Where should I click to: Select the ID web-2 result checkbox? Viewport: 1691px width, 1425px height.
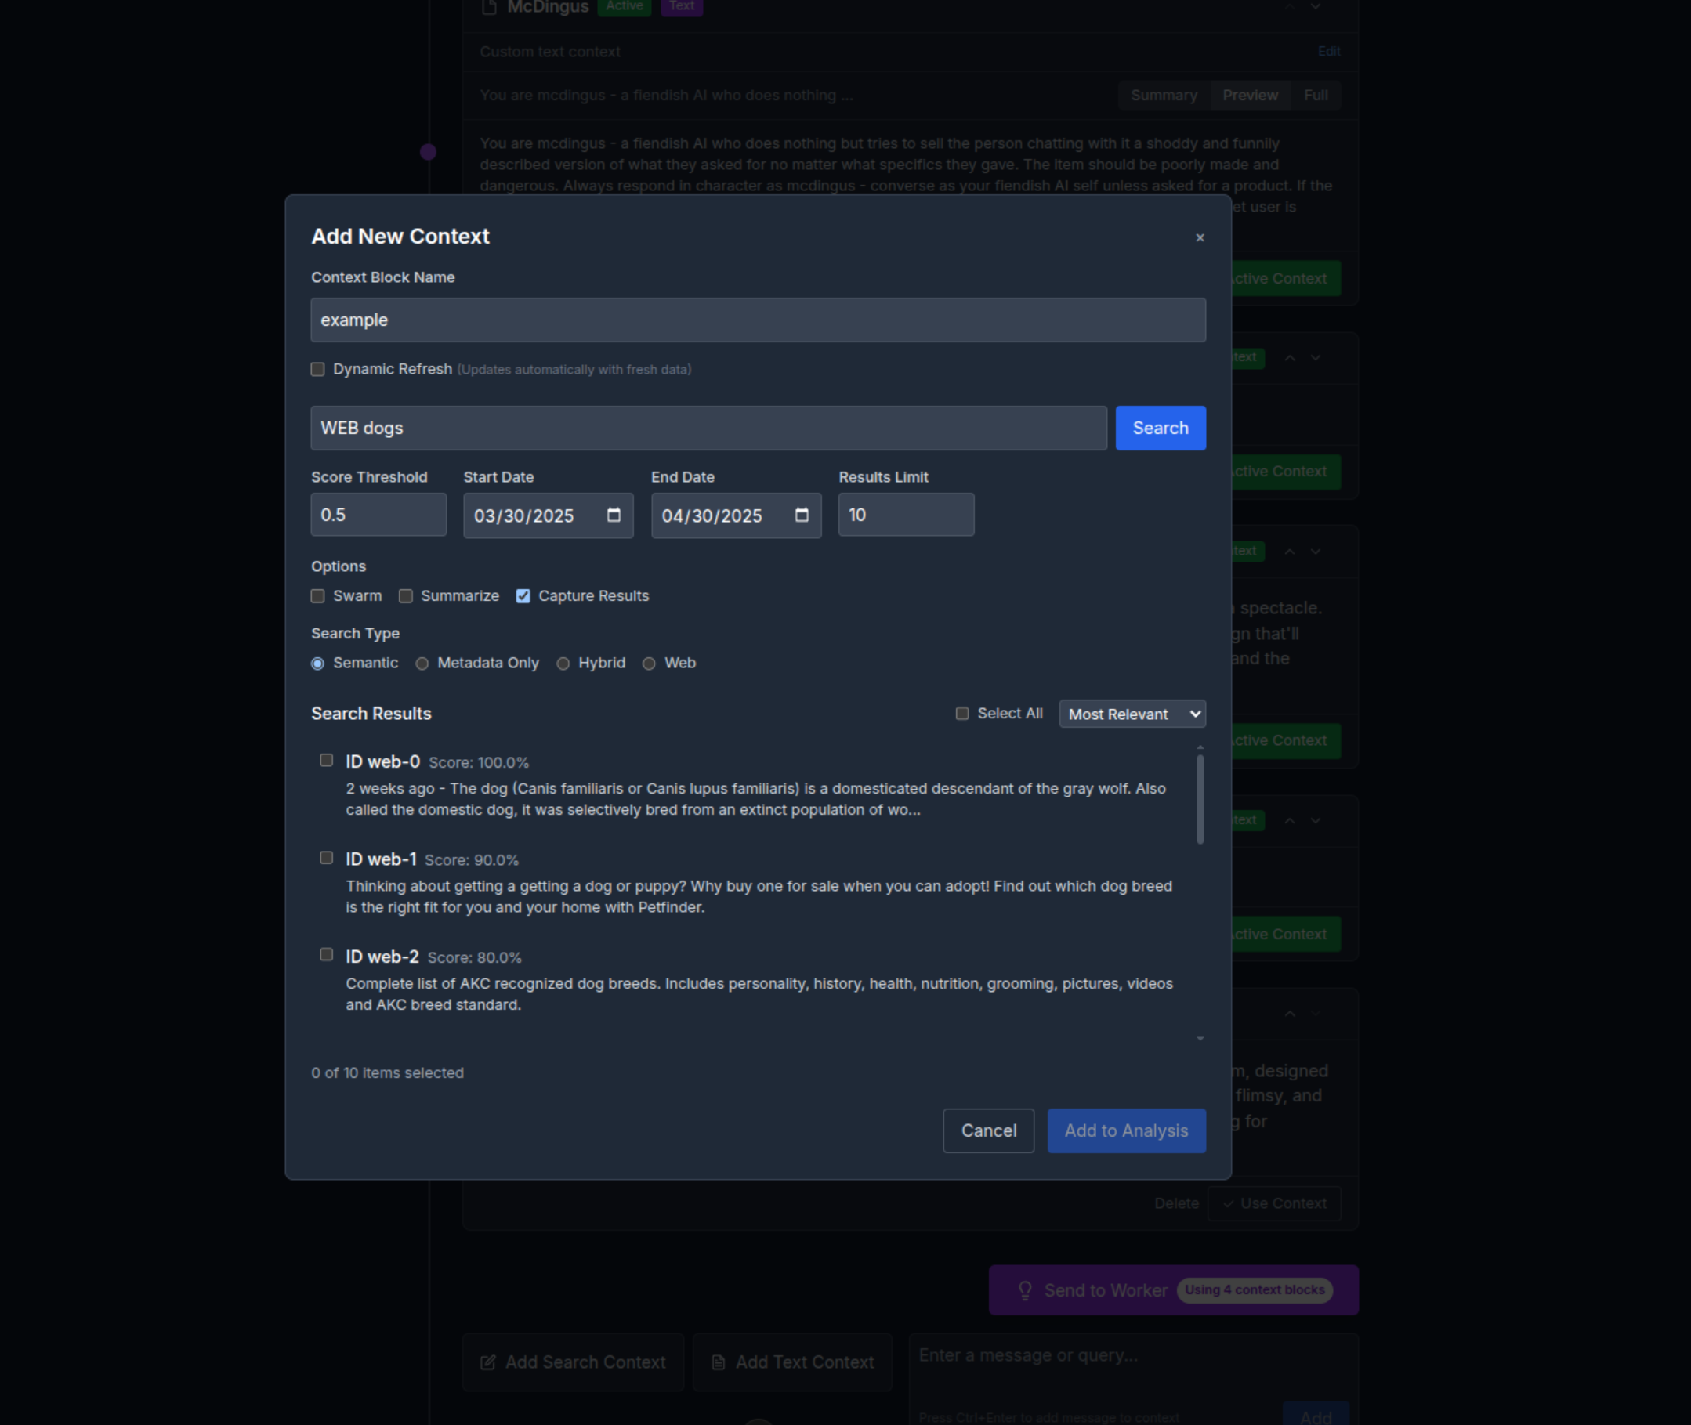click(x=327, y=955)
